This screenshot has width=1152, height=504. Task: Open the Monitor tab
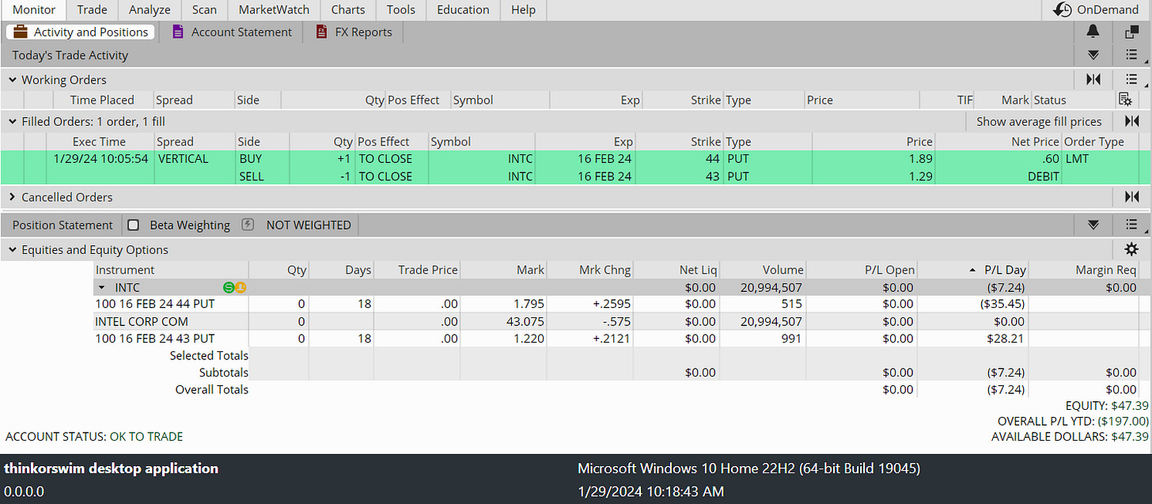point(33,10)
